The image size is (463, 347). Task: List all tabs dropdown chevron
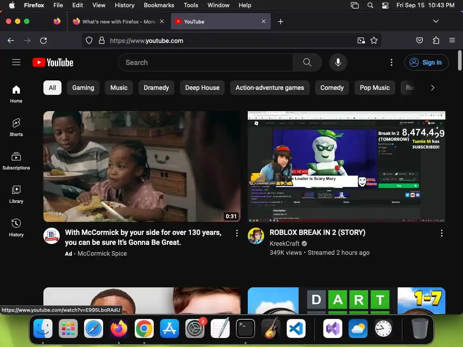(436, 21)
